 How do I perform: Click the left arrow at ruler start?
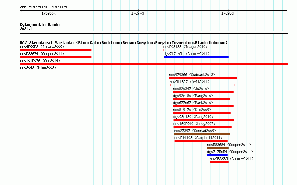click(21, 10)
